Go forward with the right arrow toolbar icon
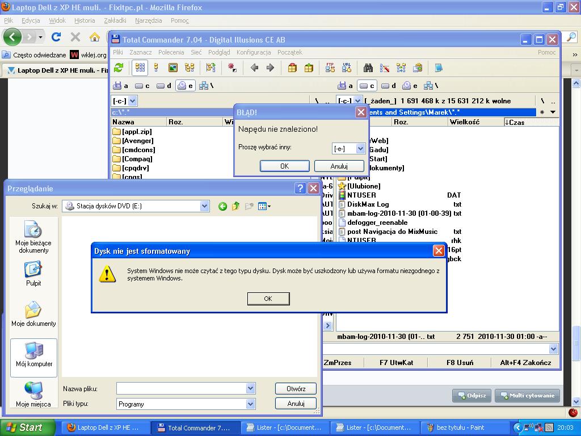 coord(271,68)
